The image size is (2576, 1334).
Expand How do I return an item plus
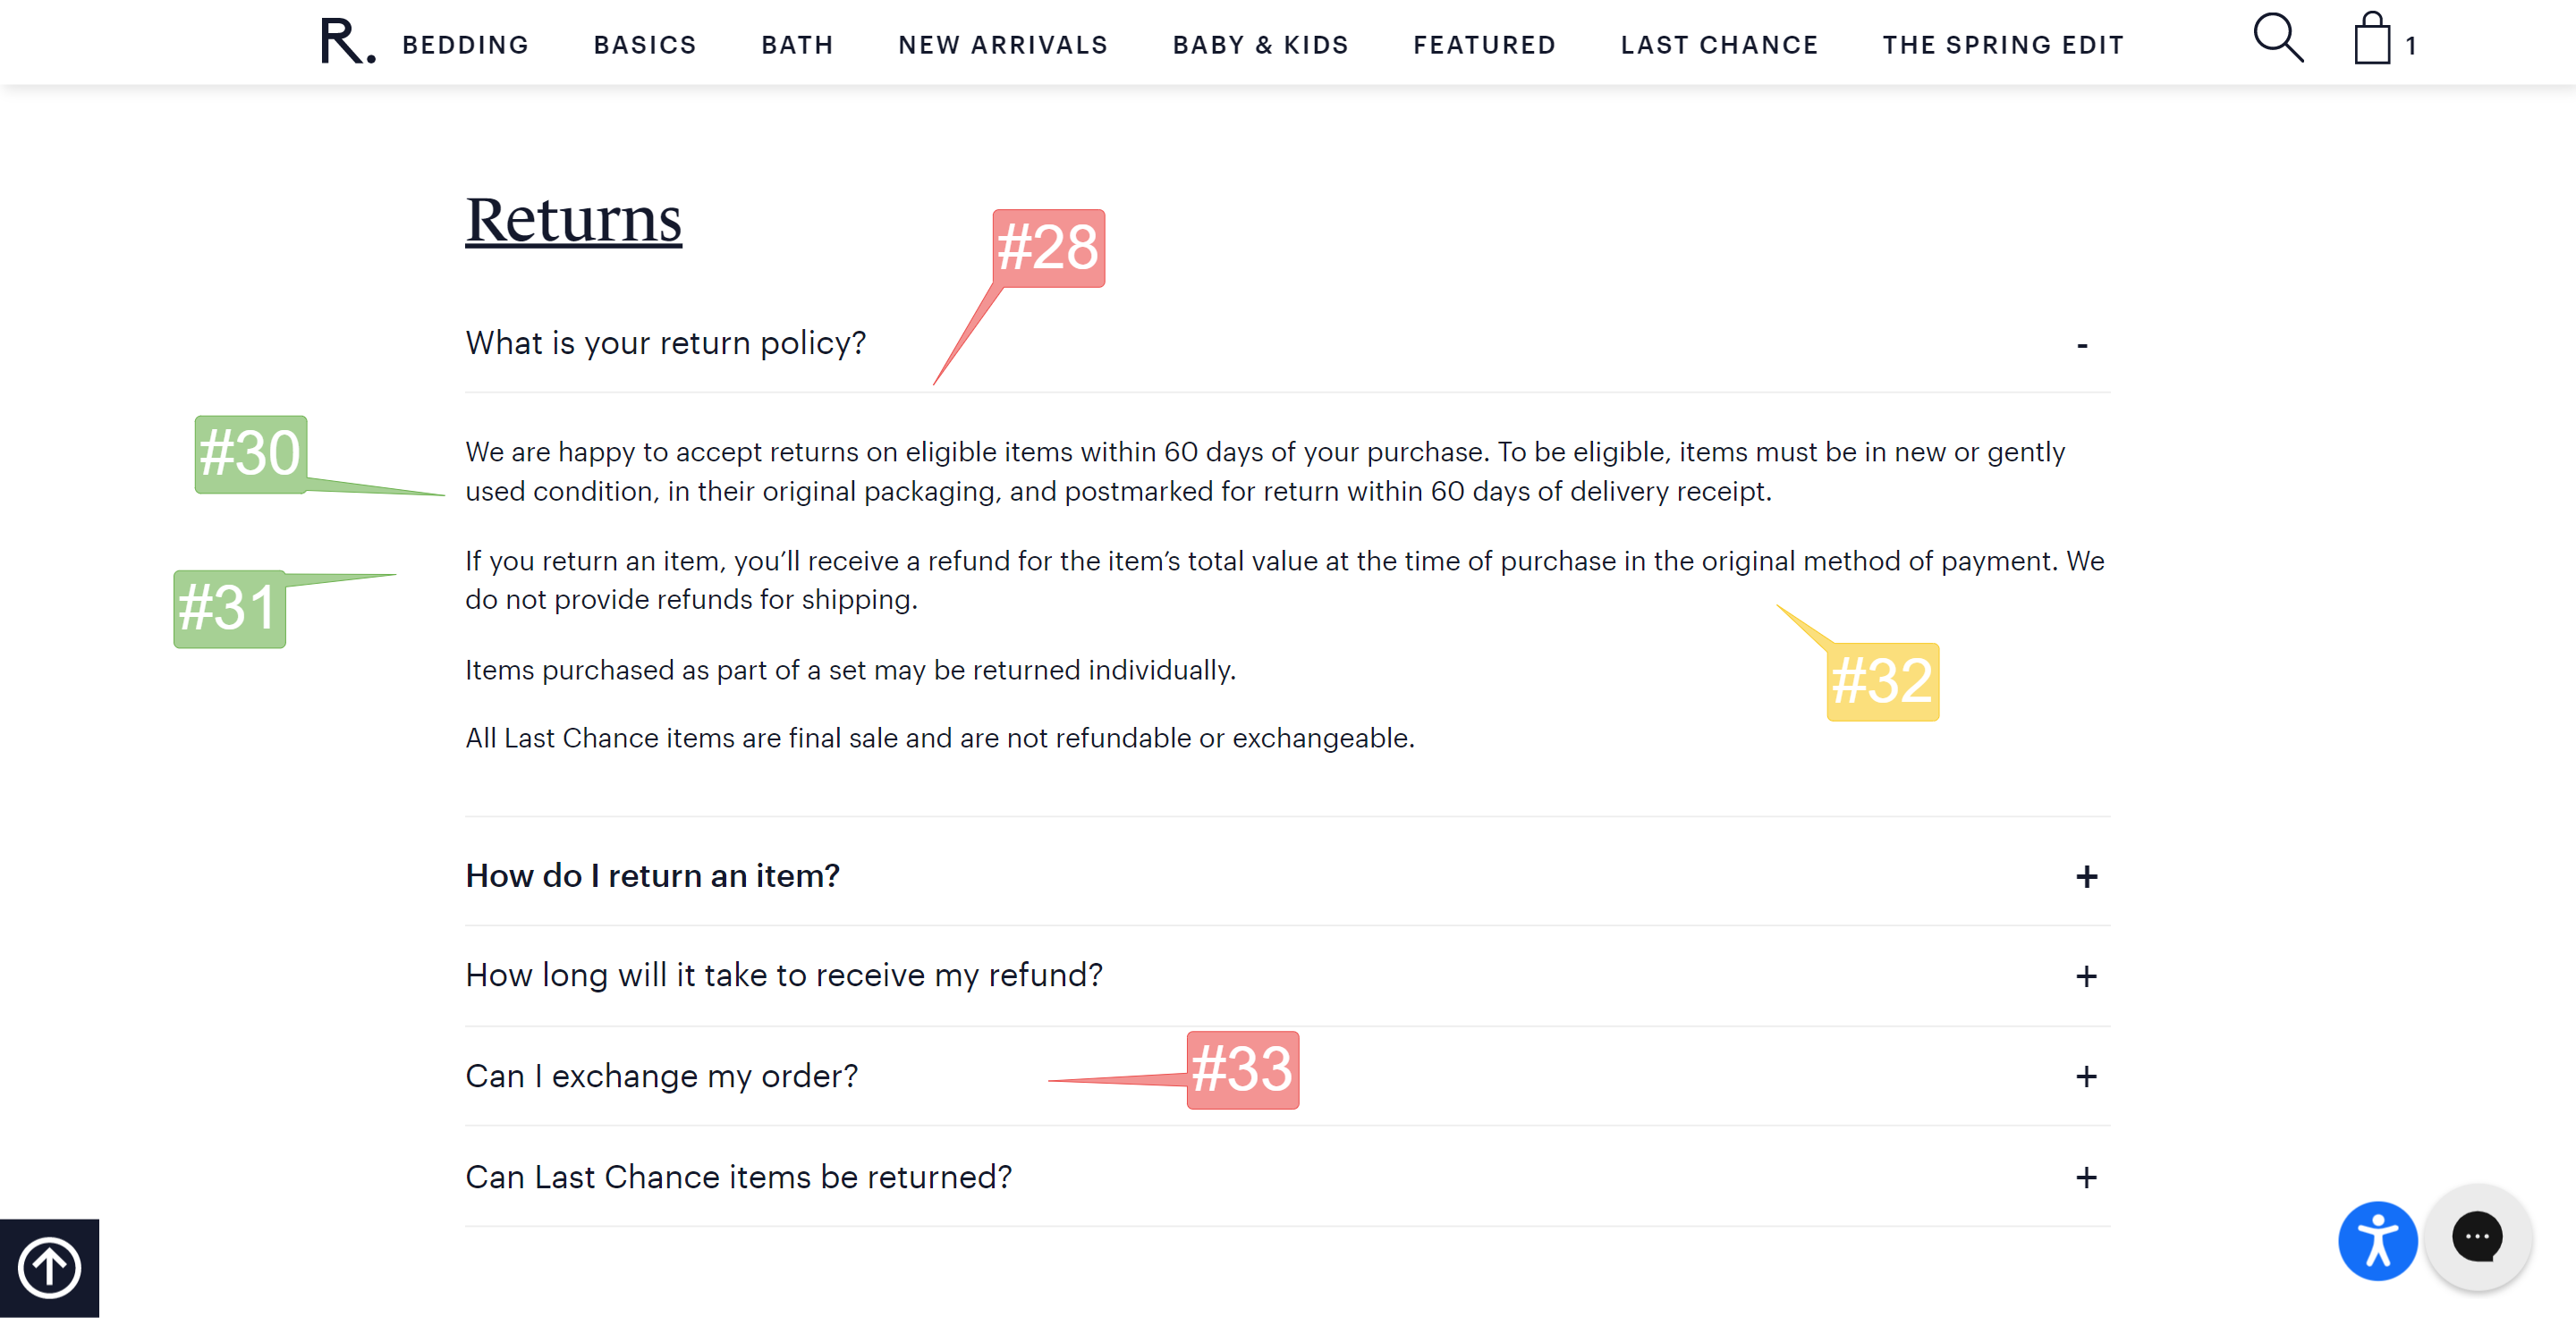coord(2086,877)
